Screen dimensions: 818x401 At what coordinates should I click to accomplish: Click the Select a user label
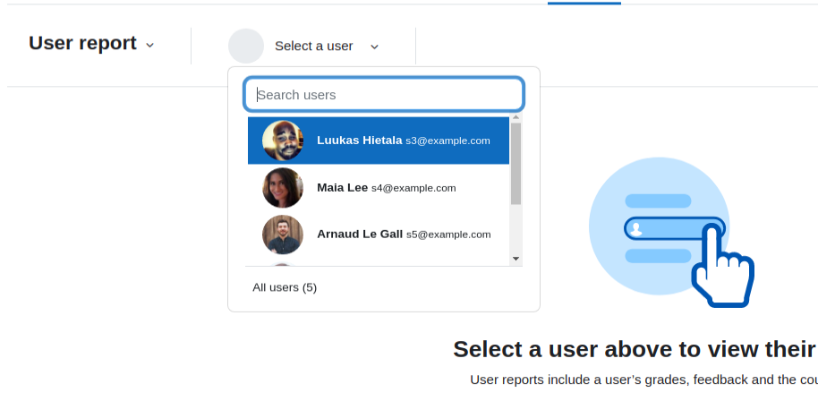click(313, 46)
